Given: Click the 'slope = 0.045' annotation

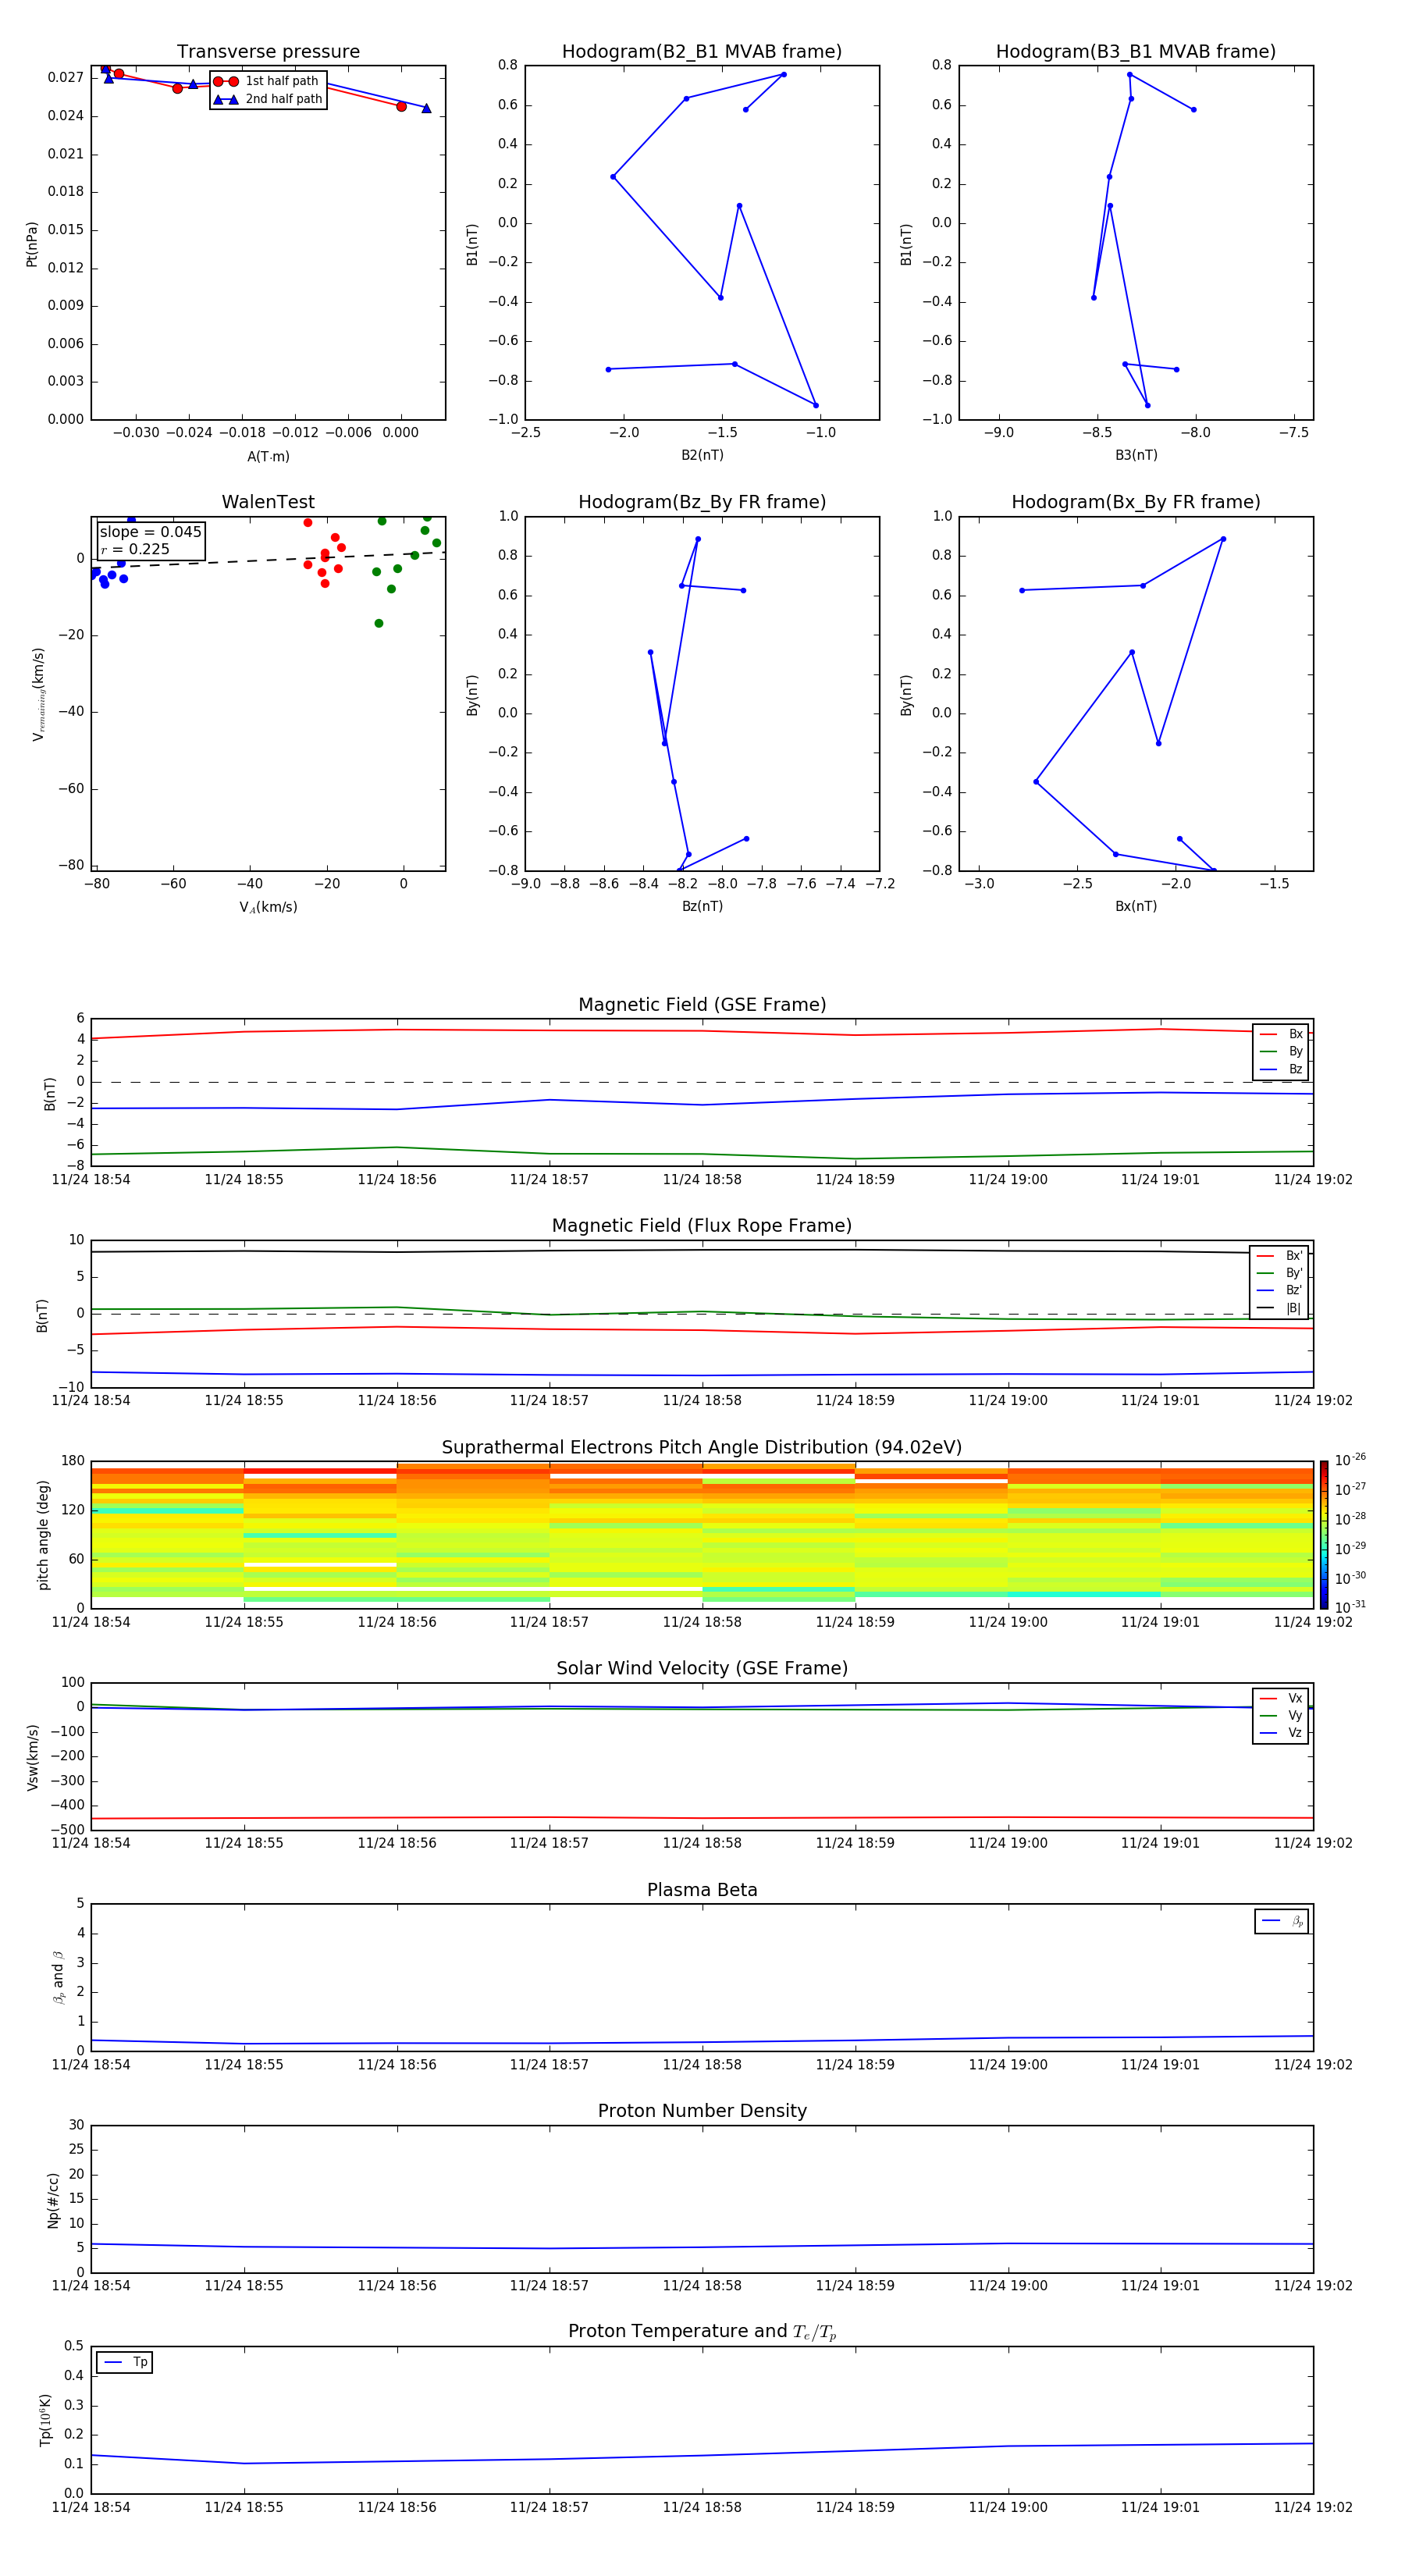Looking at the screenshot, I should click(x=151, y=532).
